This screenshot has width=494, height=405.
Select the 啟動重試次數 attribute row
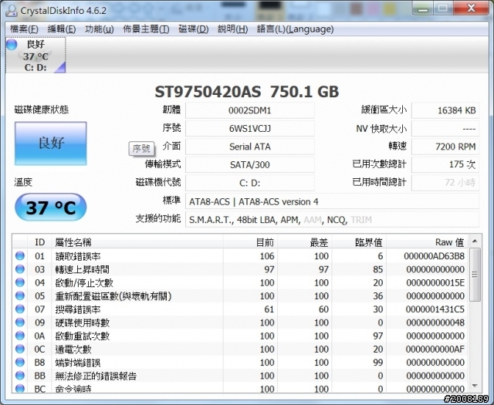click(x=241, y=336)
